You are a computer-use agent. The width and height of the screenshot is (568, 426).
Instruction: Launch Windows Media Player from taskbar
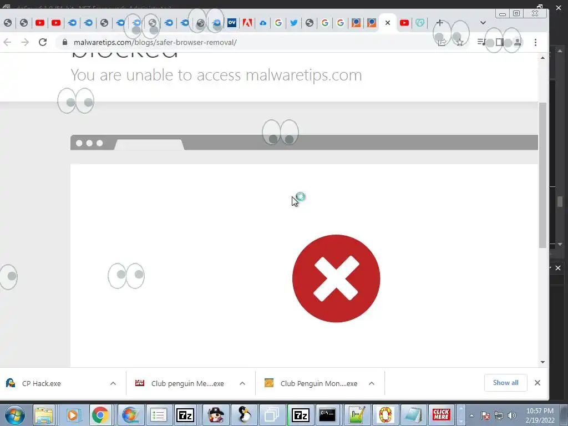tap(72, 415)
